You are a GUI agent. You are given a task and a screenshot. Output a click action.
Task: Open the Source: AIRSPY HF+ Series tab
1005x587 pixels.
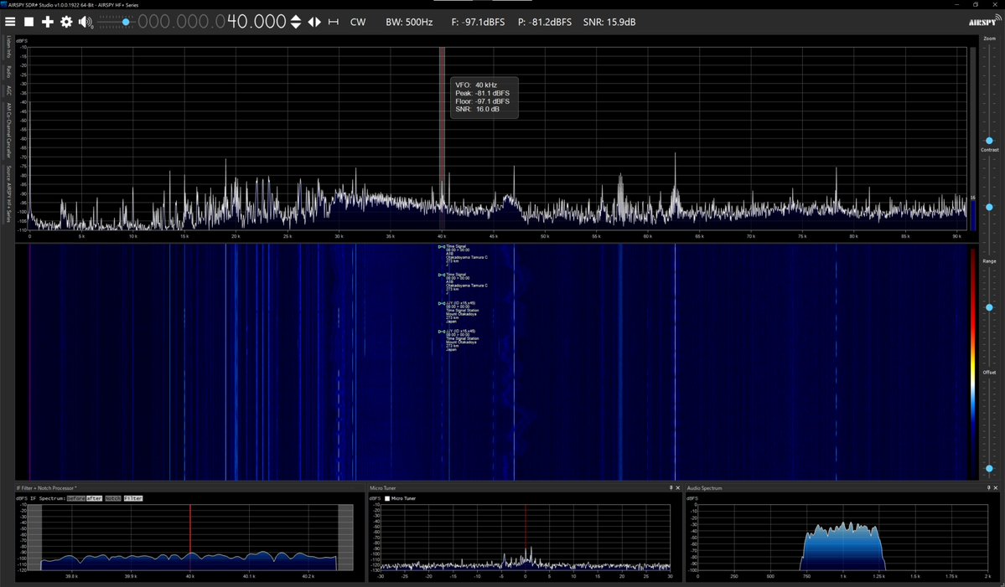(x=8, y=193)
